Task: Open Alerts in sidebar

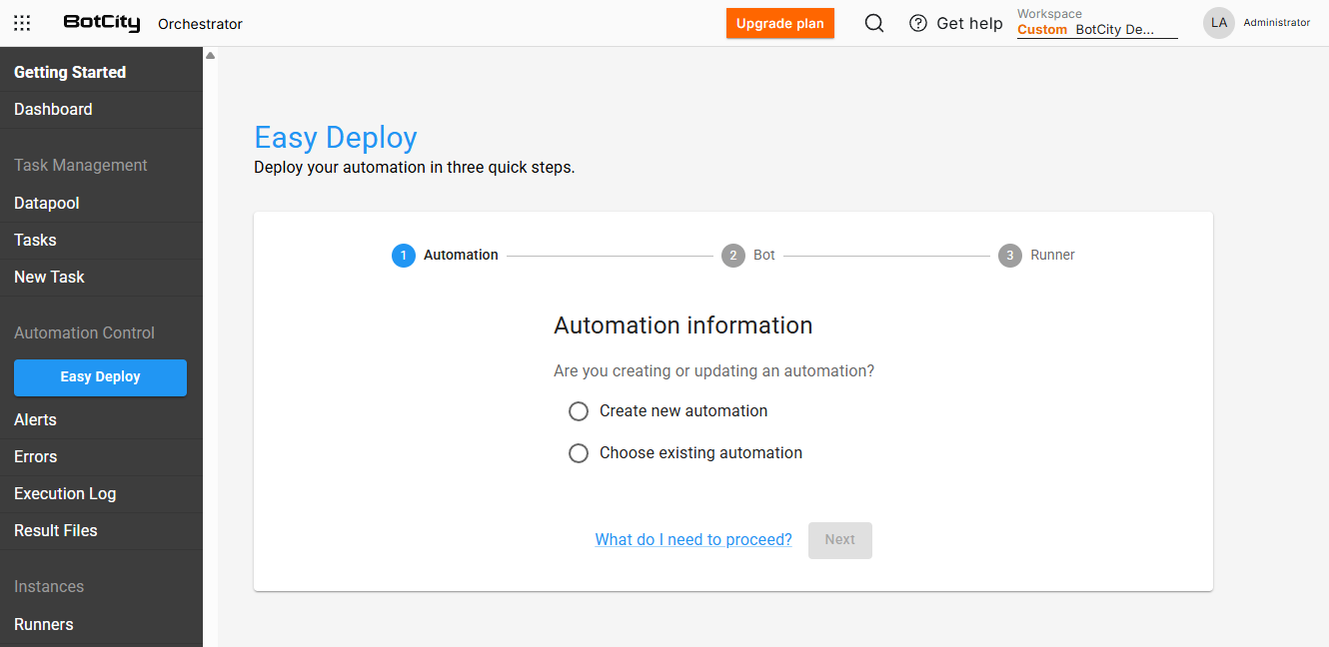Action: [x=101, y=420]
